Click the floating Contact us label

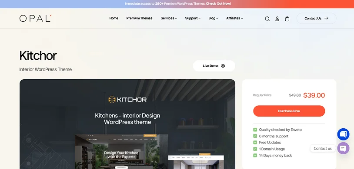323,149
